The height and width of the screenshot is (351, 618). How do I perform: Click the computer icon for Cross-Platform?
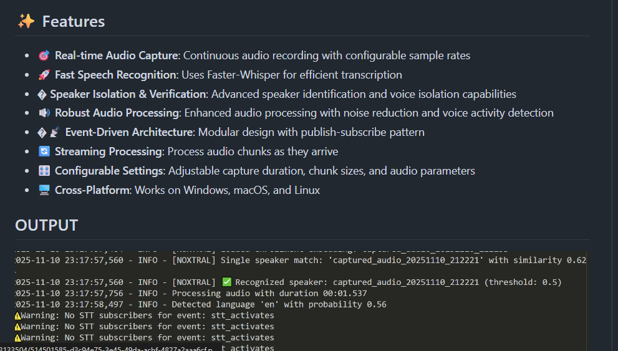tap(44, 190)
